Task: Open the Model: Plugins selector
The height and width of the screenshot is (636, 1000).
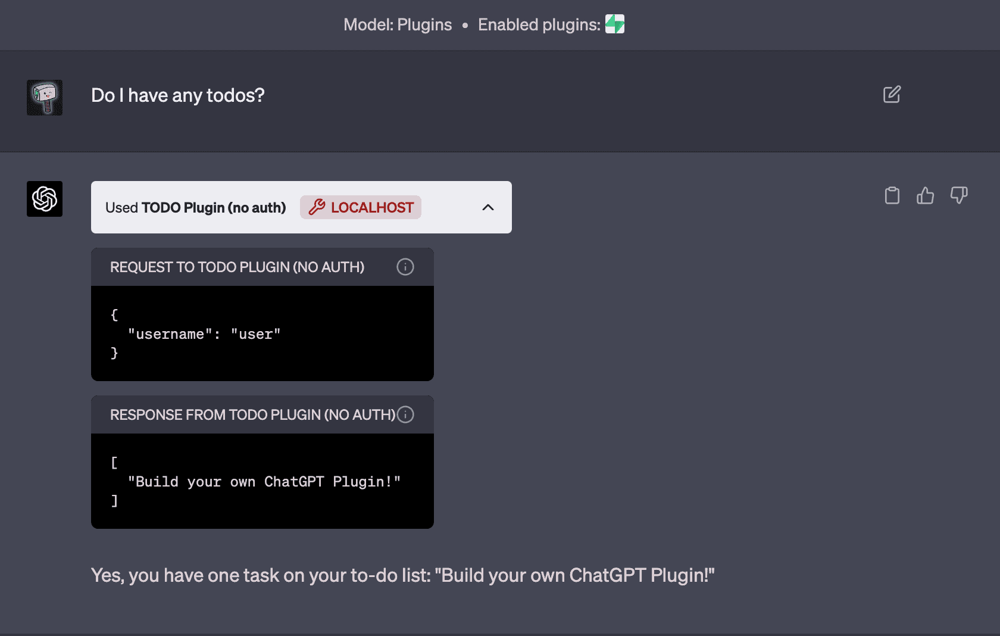Action: [398, 24]
